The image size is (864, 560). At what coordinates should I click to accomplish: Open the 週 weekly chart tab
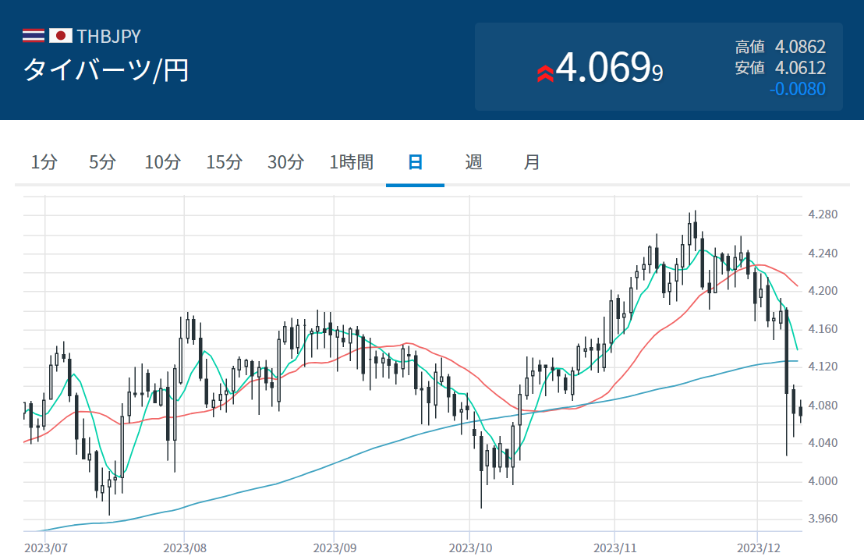[x=473, y=162]
